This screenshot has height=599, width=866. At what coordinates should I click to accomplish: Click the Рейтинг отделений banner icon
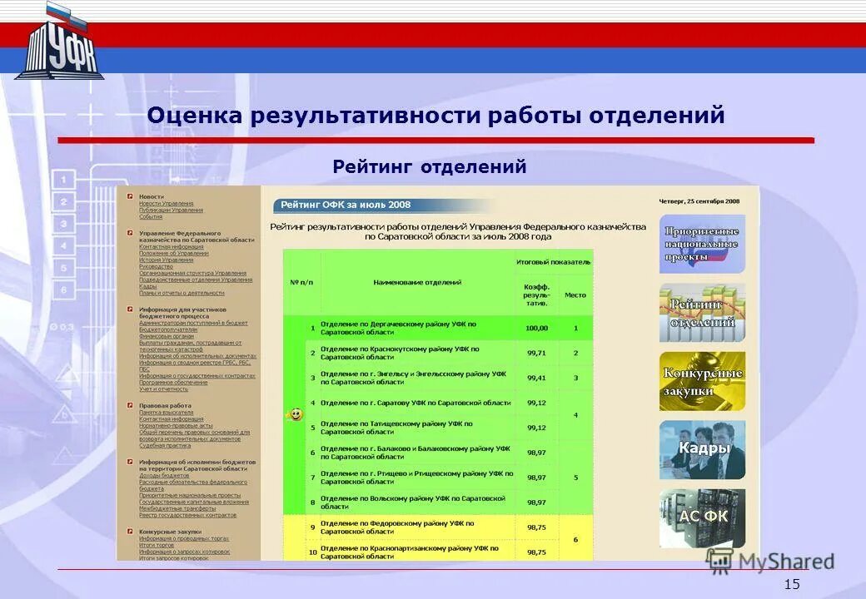pos(704,314)
